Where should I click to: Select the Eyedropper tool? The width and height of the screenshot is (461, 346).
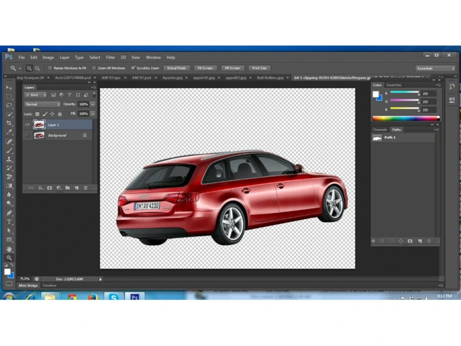pyautogui.click(x=9, y=132)
